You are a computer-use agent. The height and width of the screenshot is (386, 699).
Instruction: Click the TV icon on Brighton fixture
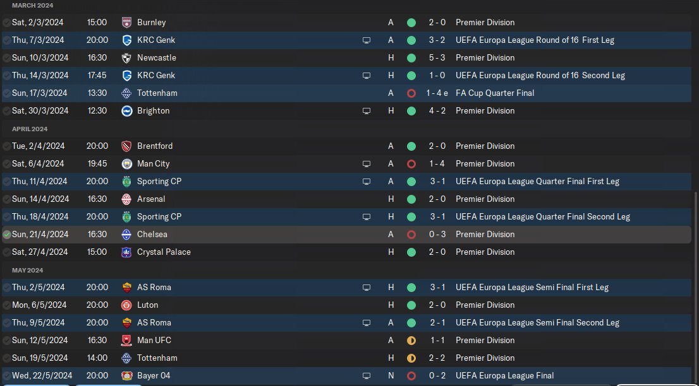(x=367, y=111)
